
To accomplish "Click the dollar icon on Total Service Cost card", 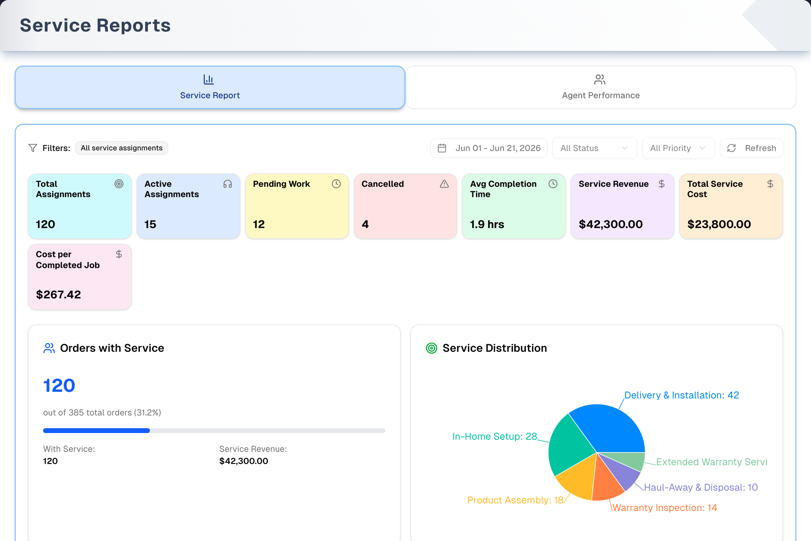I will point(770,184).
